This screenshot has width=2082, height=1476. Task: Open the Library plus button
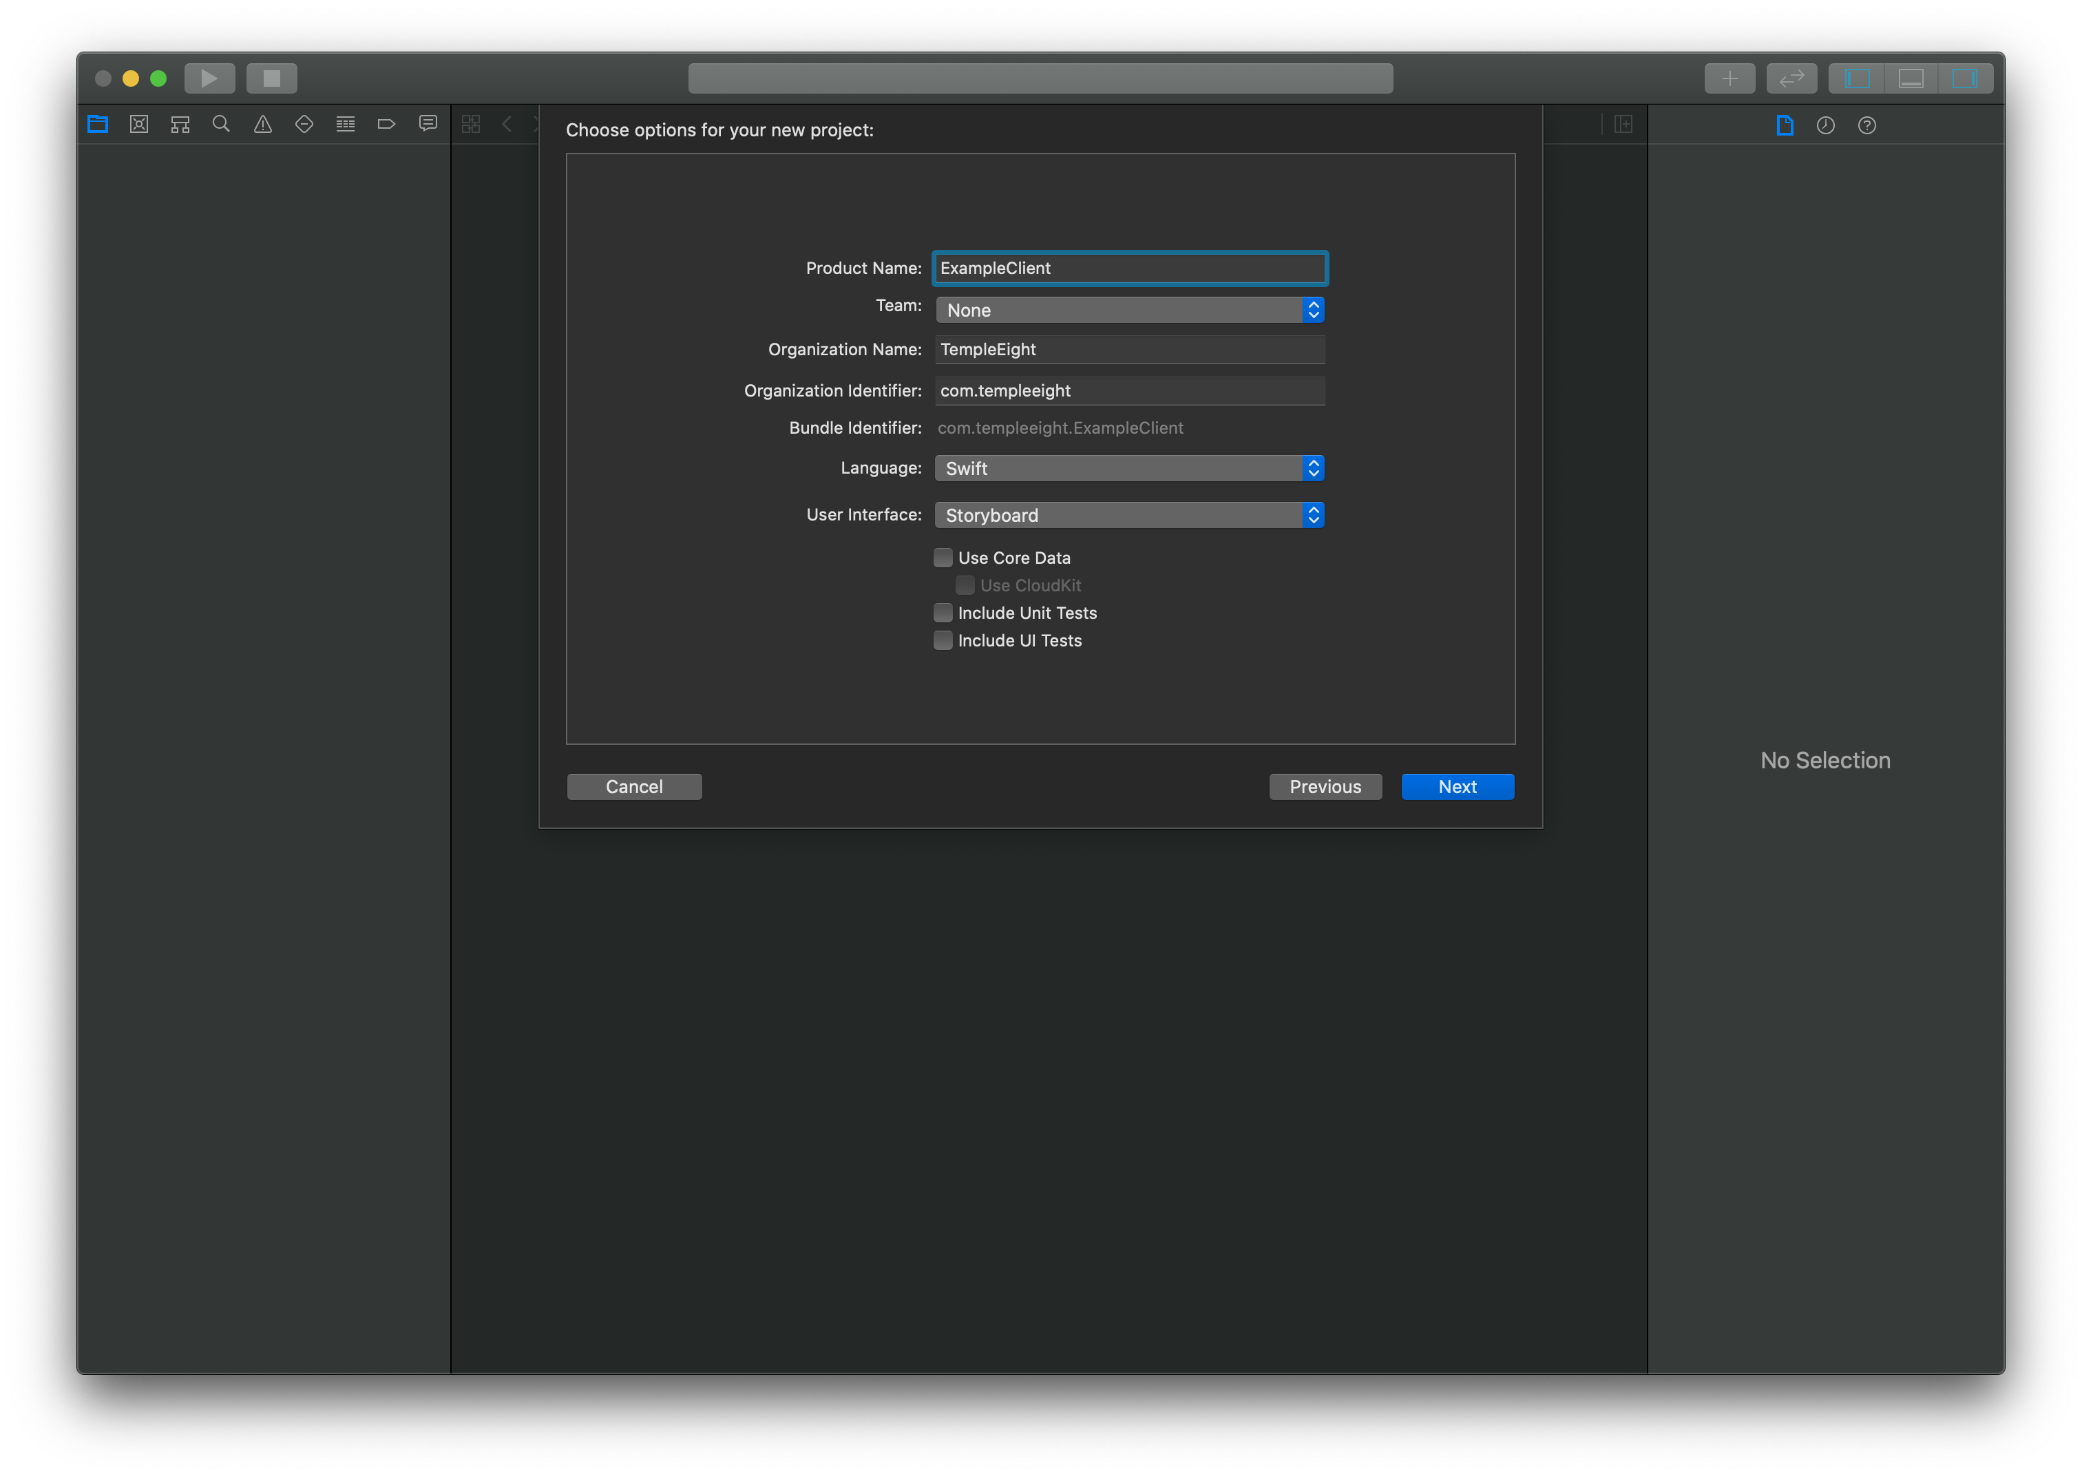coord(1729,78)
